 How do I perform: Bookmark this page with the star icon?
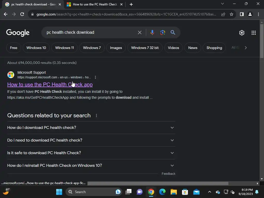point(232,14)
